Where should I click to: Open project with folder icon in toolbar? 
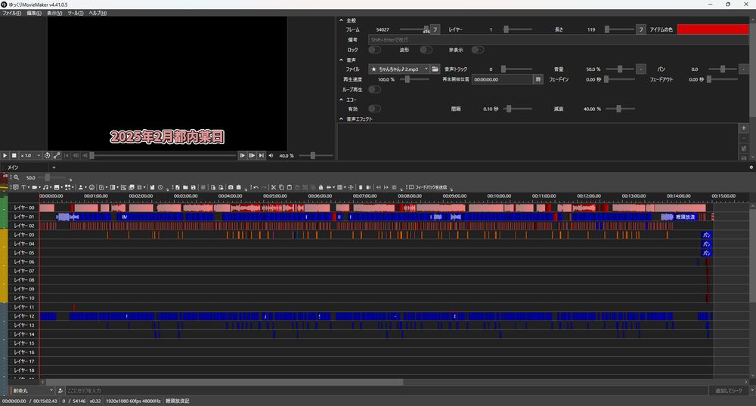(x=185, y=187)
